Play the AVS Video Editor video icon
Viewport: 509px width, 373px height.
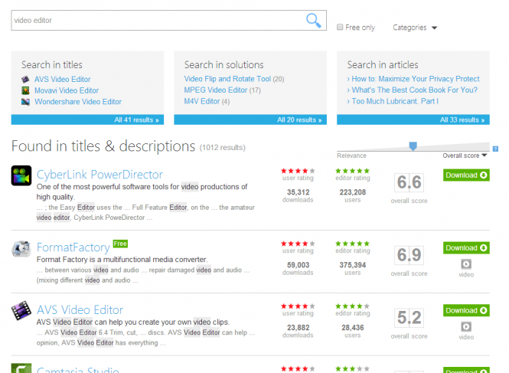[x=466, y=326]
